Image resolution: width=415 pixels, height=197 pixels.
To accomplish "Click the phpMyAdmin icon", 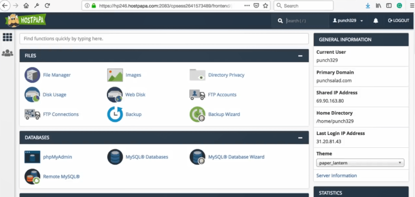I will 32,157.
